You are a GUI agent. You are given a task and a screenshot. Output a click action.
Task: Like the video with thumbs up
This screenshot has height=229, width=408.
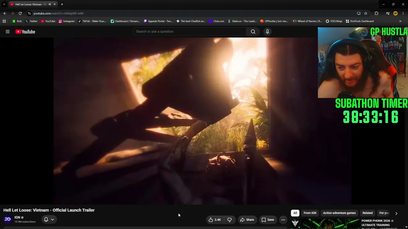pos(215,220)
